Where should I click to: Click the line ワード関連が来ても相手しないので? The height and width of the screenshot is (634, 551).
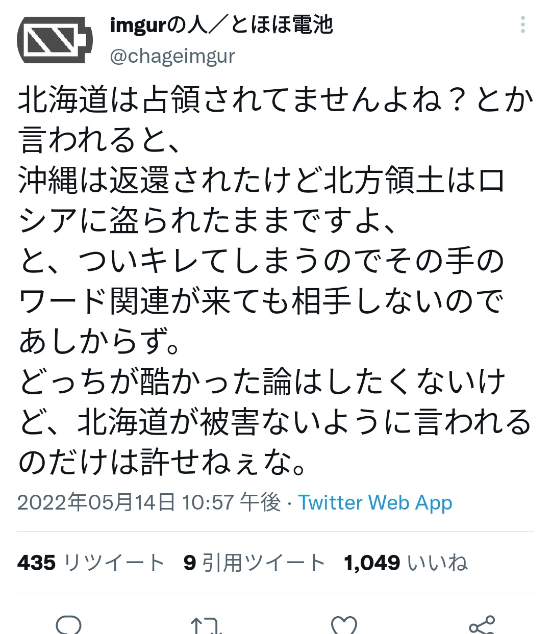pyautogui.click(x=261, y=301)
